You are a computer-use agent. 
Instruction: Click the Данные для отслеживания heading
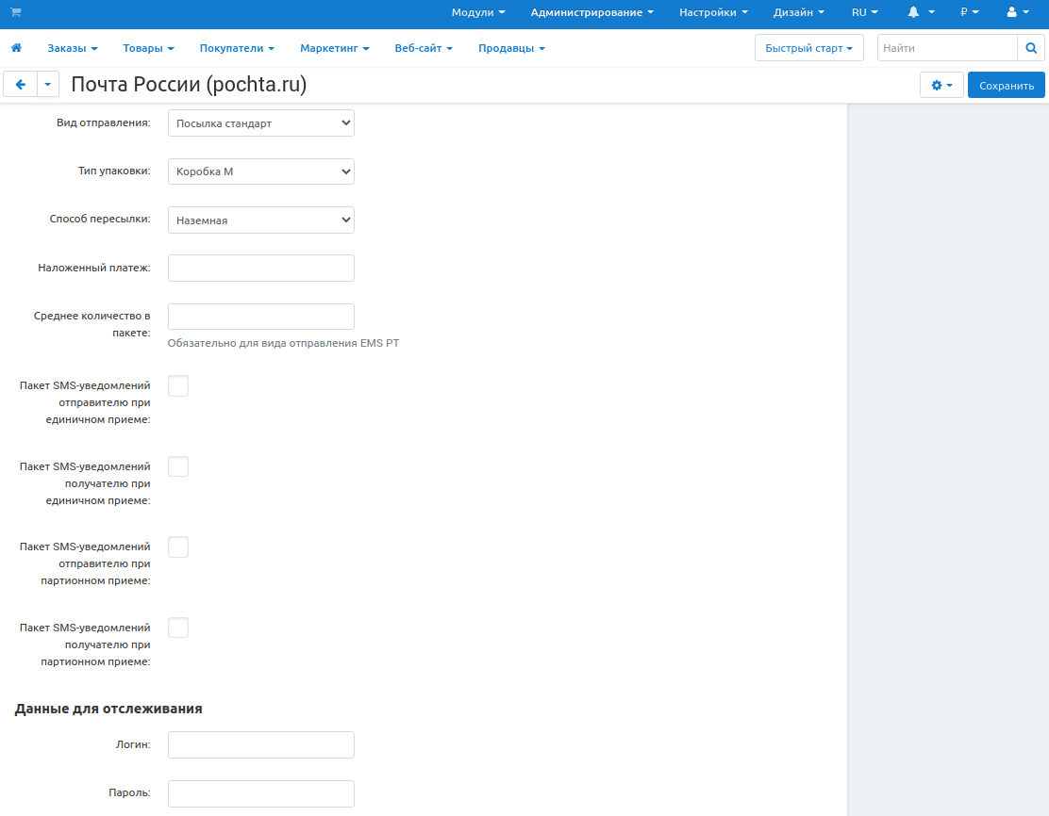(108, 709)
